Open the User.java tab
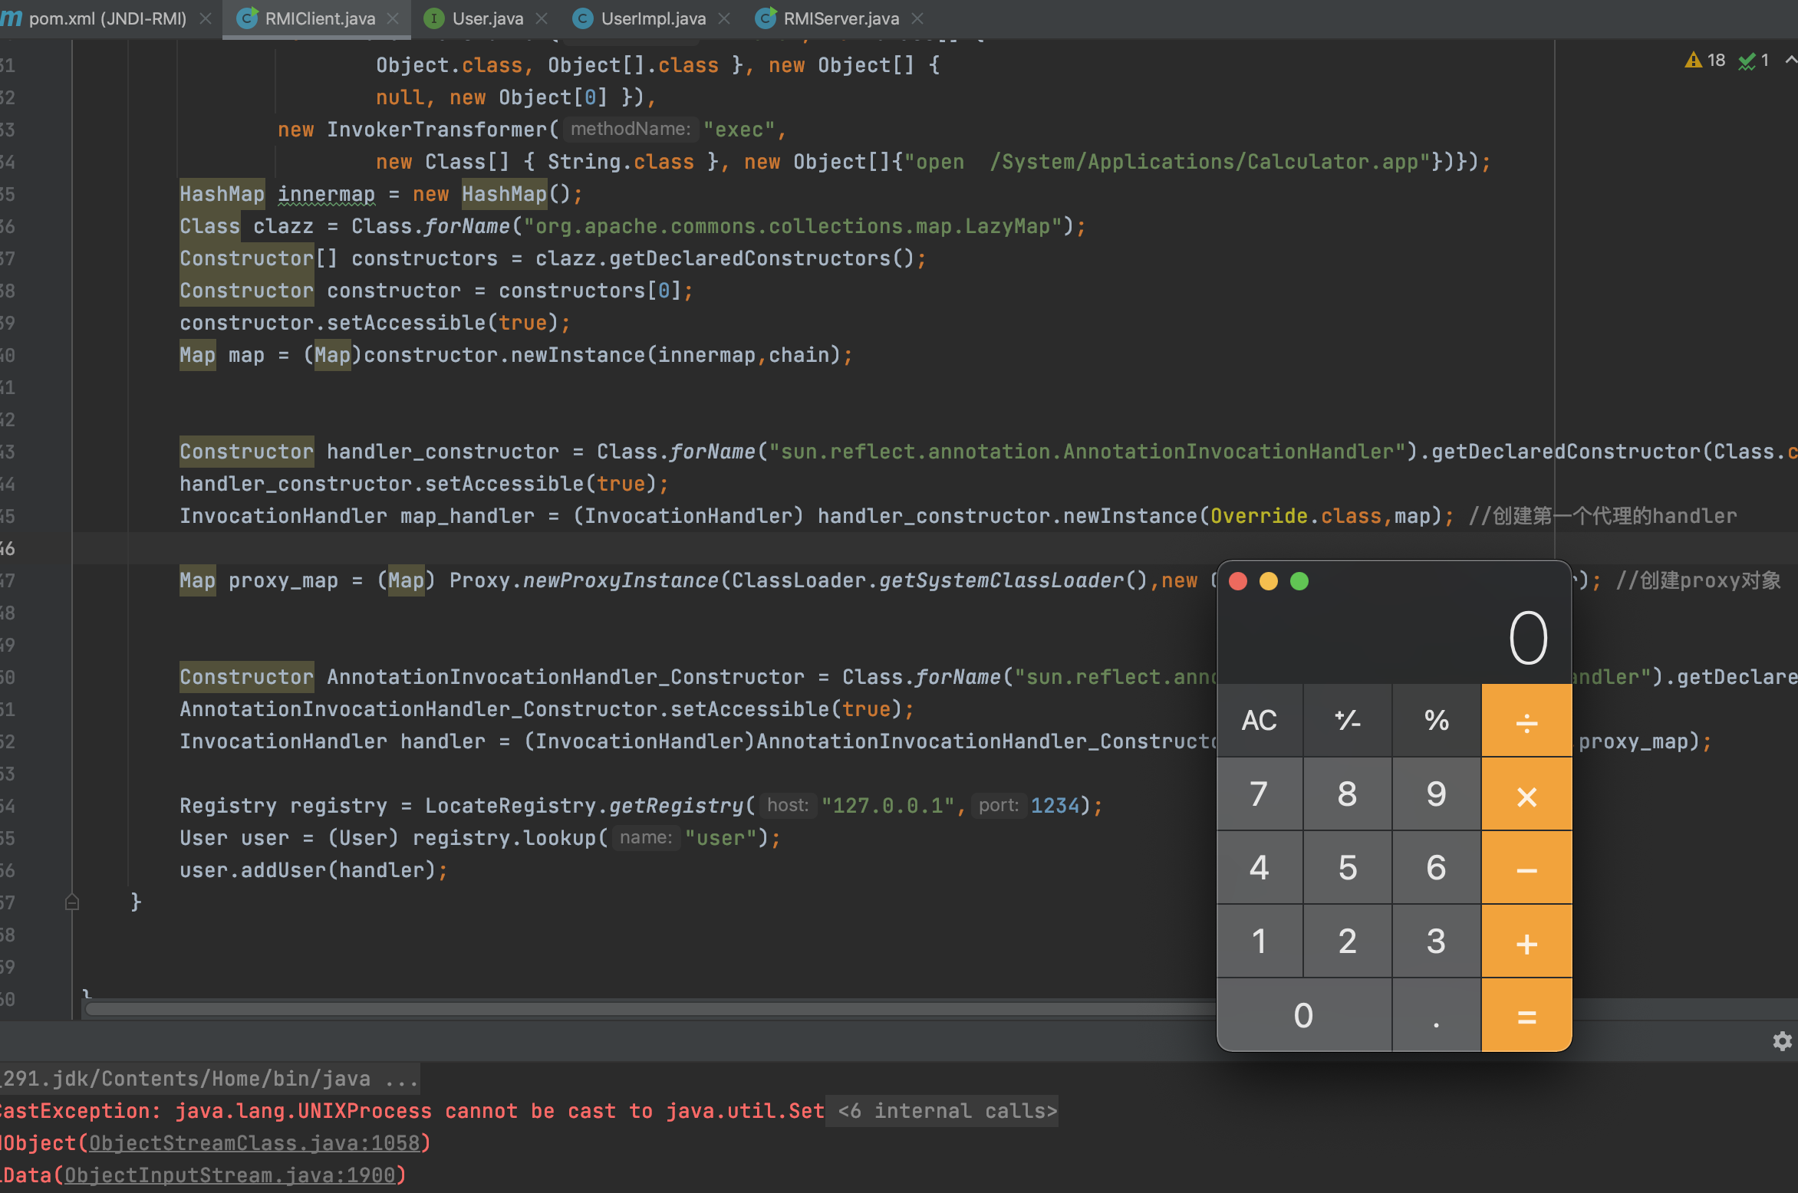Image resolution: width=1798 pixels, height=1193 pixels. 487,18
